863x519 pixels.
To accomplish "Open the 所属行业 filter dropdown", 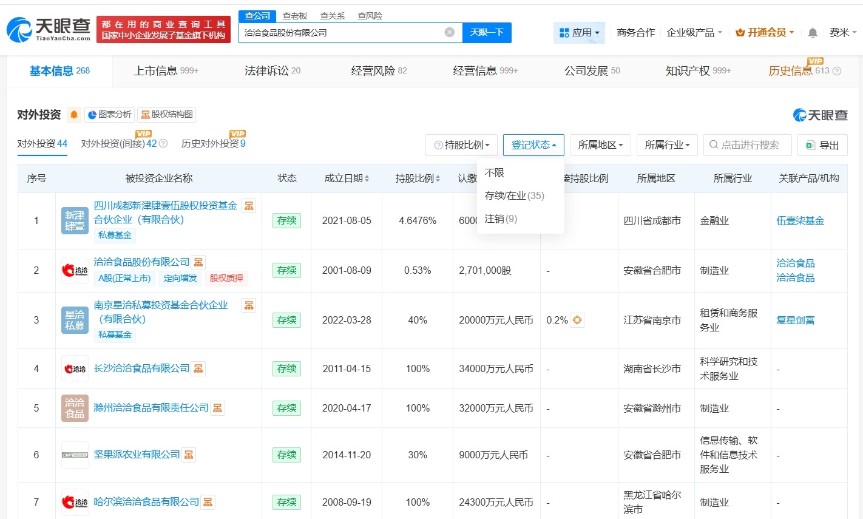I will [x=667, y=145].
